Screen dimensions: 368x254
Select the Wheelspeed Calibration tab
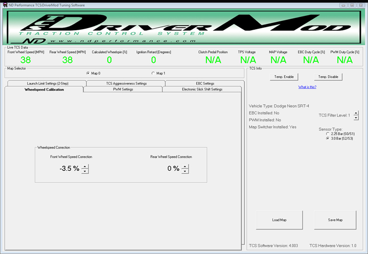click(x=44, y=89)
